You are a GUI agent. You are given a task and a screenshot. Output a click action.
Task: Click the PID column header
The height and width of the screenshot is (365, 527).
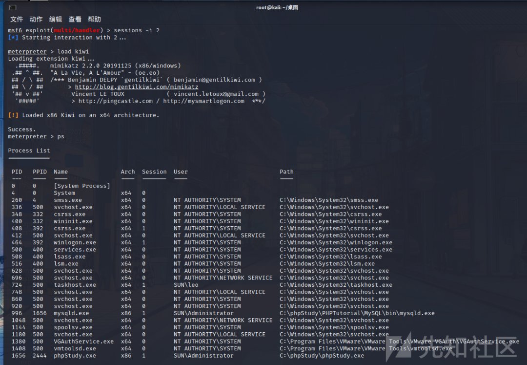click(17, 172)
